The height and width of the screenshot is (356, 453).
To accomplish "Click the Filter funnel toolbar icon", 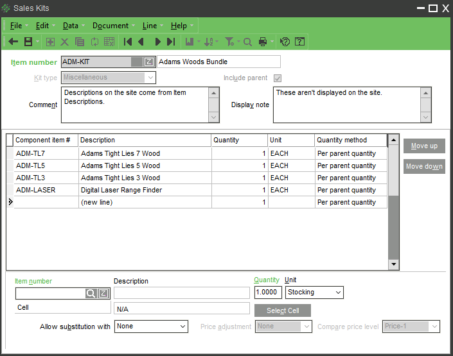I will (229, 42).
